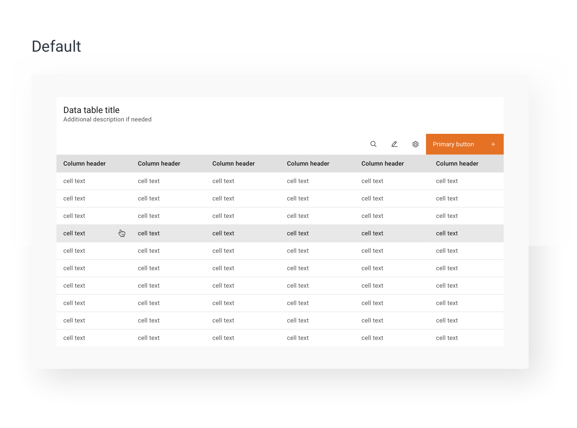Screen dimensions: 577x428
Task: Select last cell in the highlighted row
Action: (x=447, y=233)
